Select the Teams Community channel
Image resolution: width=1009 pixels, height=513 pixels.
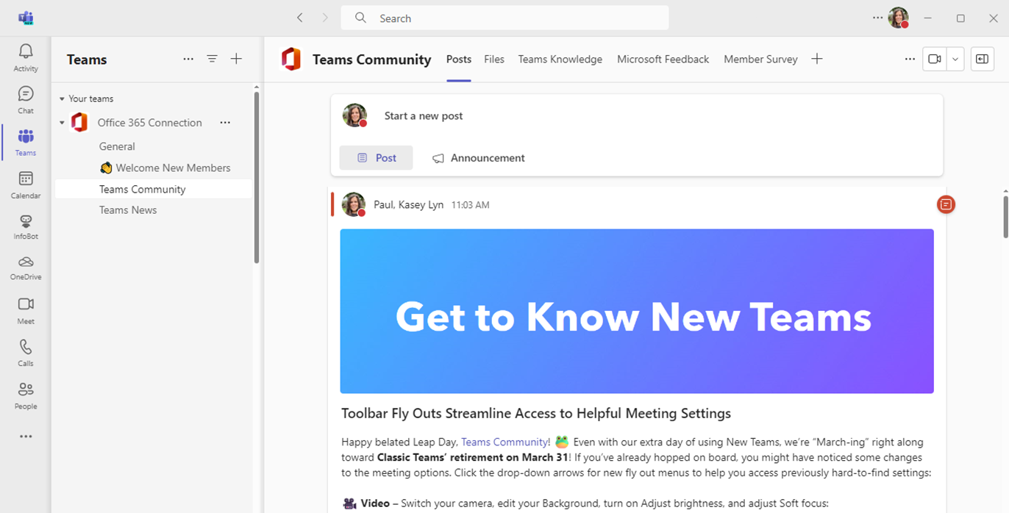pos(154,189)
